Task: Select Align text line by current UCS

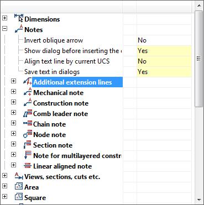Action: tap(67, 61)
